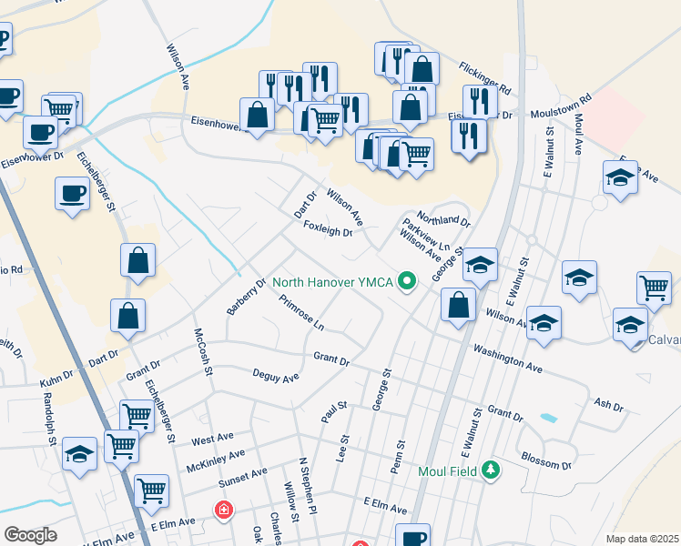Select the coffee cup marker above Eisenhower Dr label

40,135
